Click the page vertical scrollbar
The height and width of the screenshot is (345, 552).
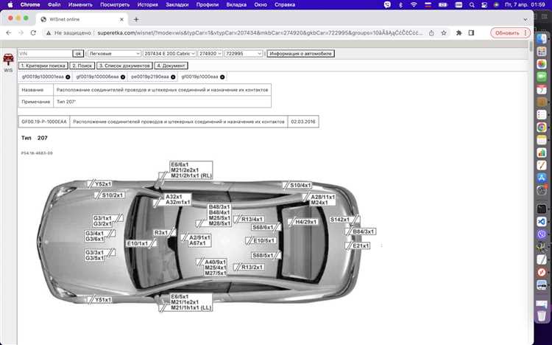tap(531, 46)
